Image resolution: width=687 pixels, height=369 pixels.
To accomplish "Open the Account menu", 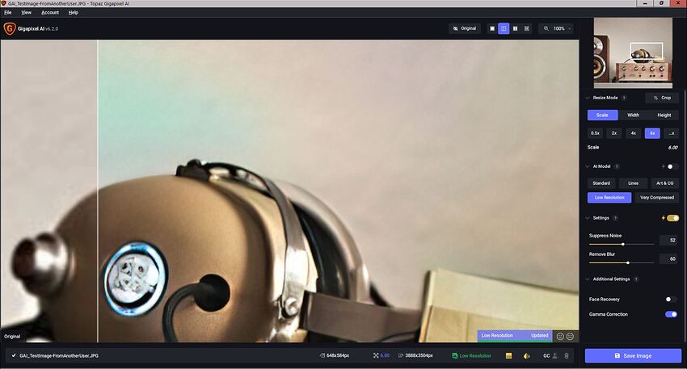I will [x=50, y=13].
